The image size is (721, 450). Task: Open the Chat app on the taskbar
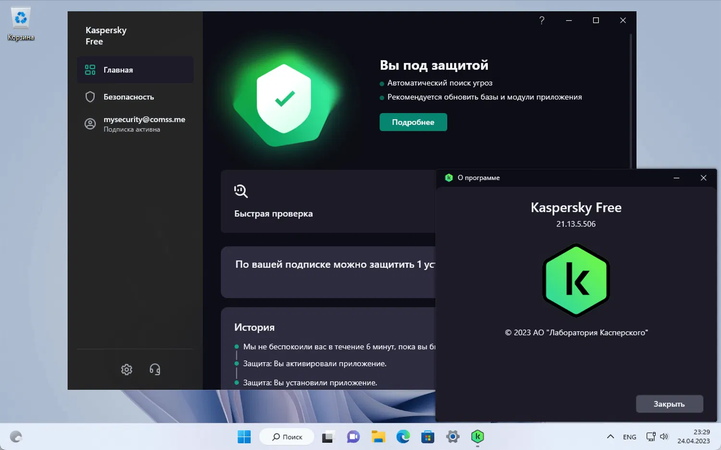pyautogui.click(x=353, y=437)
